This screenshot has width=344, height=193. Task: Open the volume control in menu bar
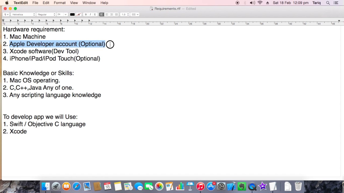252,3
